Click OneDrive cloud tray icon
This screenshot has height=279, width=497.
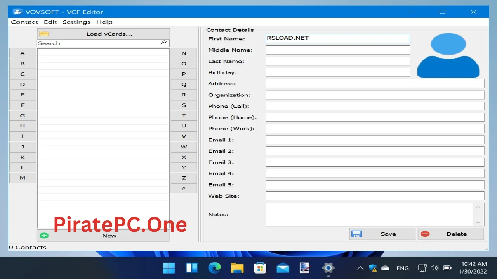tap(385, 268)
